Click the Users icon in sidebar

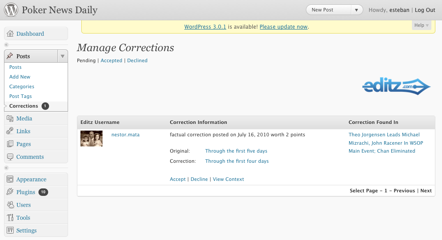pyautogui.click(x=10, y=205)
